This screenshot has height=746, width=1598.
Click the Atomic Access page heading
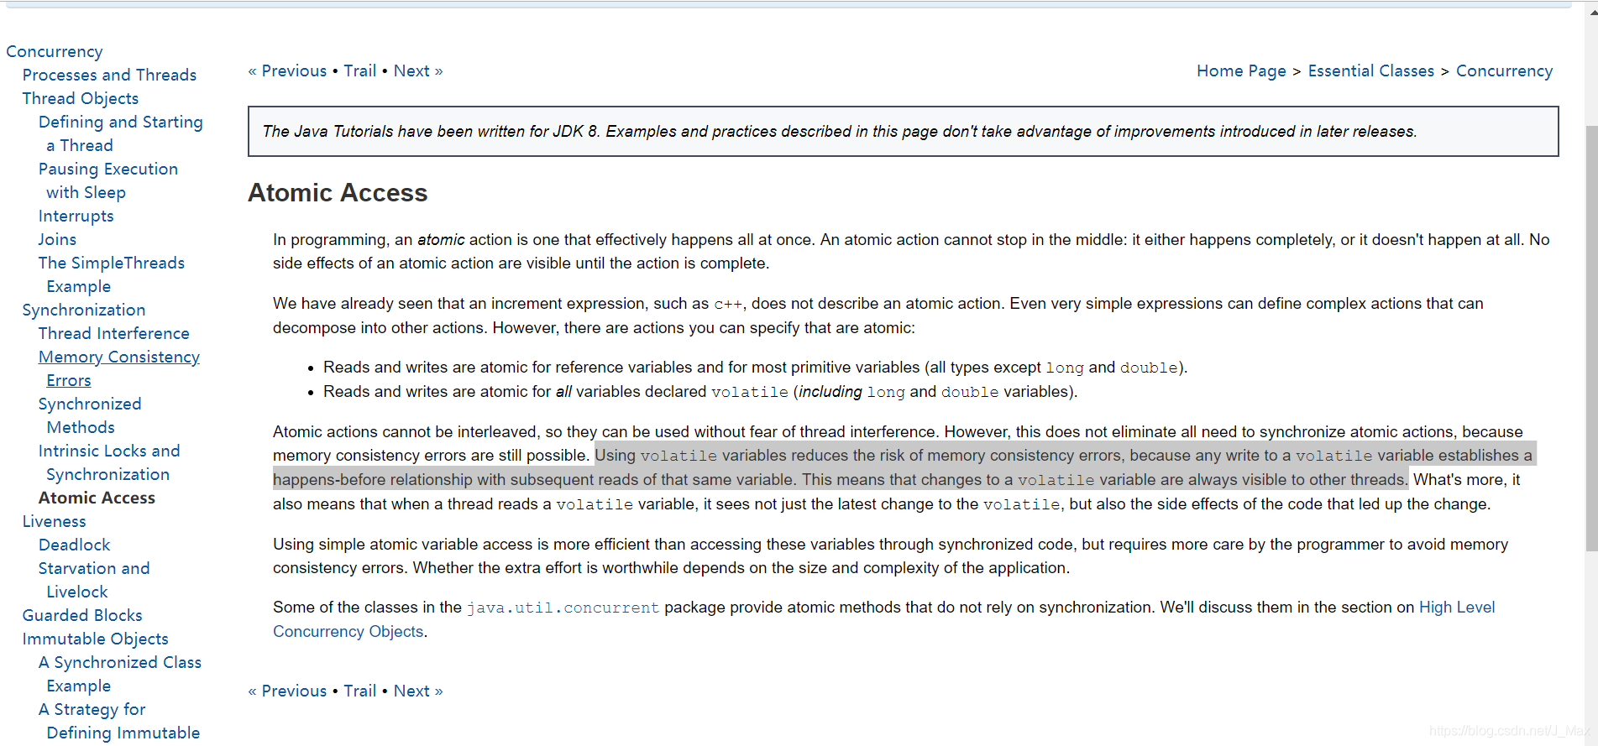(338, 193)
